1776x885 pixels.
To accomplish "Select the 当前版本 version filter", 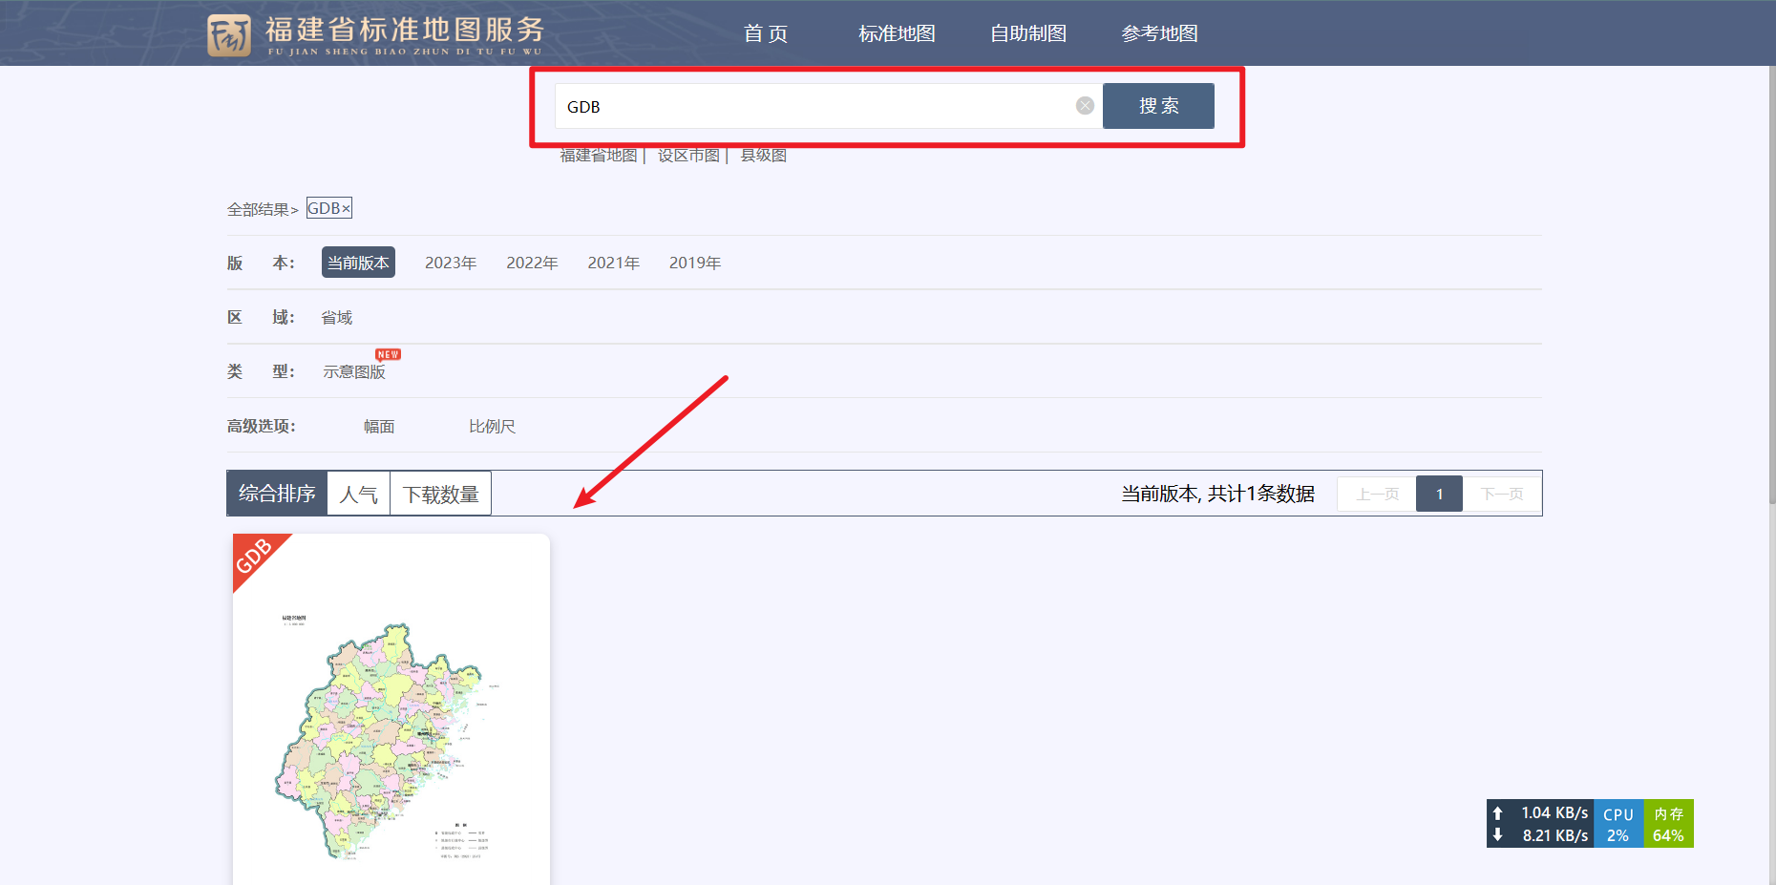I will coord(358,263).
